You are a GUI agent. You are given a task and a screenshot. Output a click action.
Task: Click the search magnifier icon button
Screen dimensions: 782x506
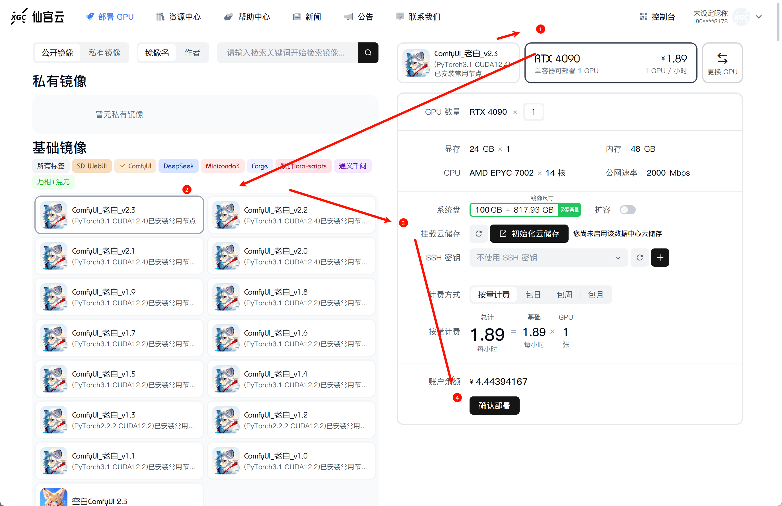pos(368,53)
